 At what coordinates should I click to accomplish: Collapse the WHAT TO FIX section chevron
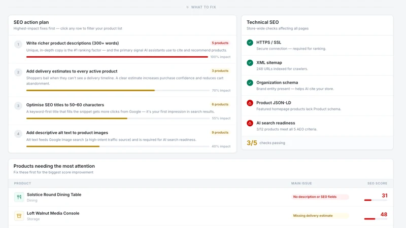pos(187,7)
